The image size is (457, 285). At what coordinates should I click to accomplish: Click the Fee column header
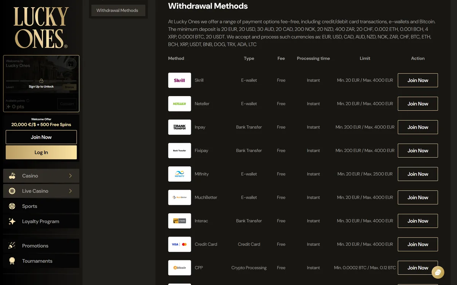point(281,59)
